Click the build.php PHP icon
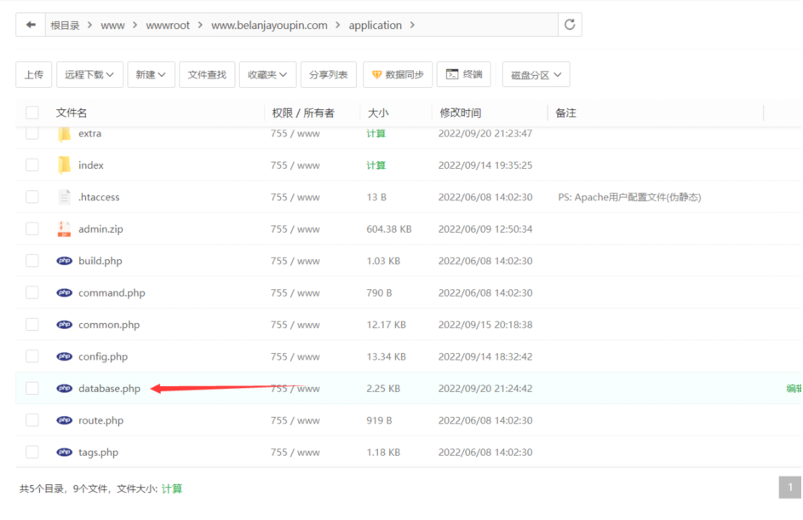Viewport: 803px width, 520px height. click(x=64, y=261)
